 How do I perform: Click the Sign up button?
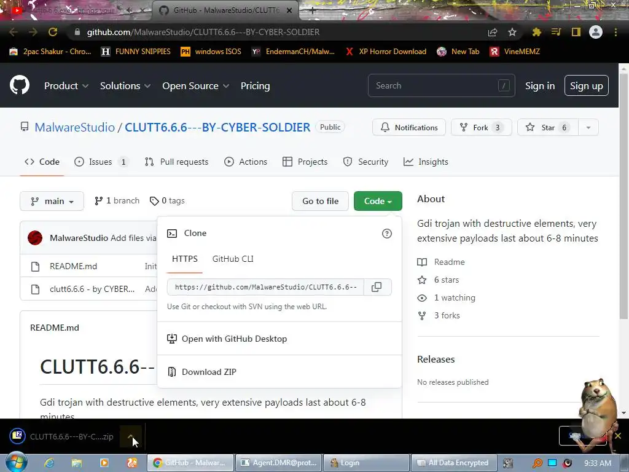586,85
